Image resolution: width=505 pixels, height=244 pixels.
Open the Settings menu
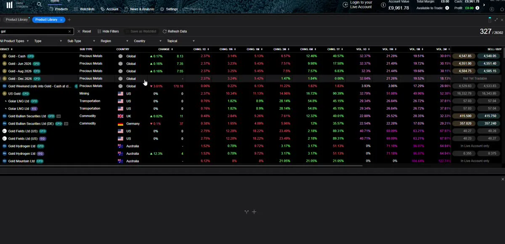coord(169,9)
